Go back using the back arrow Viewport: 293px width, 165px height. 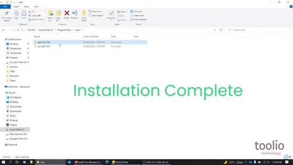[x=4, y=30]
